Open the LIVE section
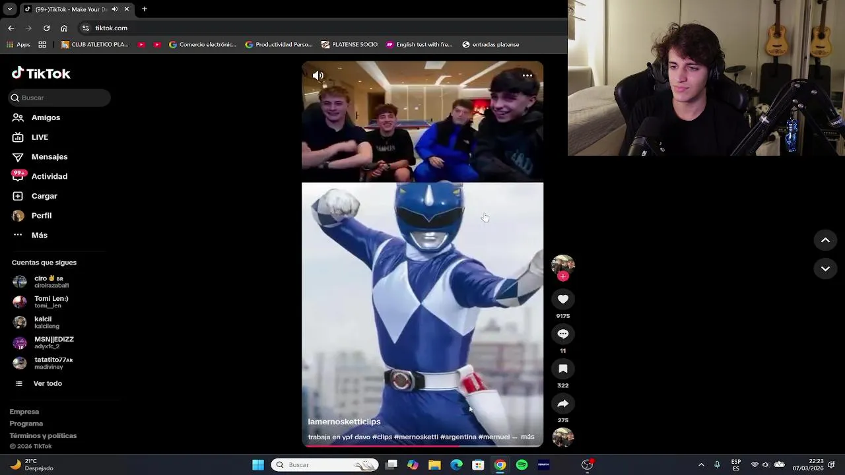This screenshot has height=475, width=845. point(30,137)
